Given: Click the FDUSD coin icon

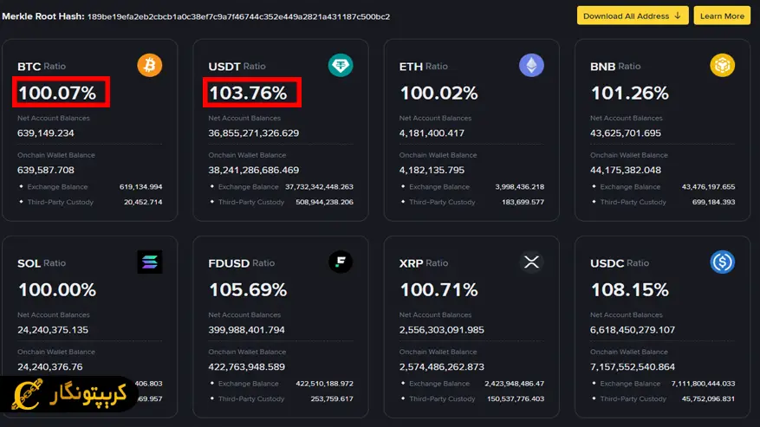Looking at the screenshot, I should coord(341,262).
